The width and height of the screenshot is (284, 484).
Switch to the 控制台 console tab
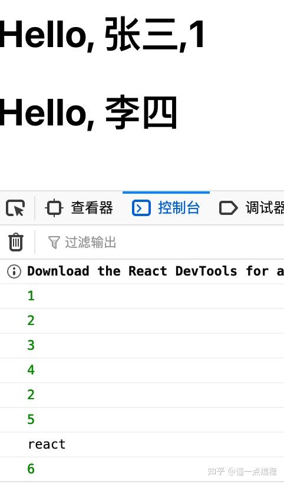[x=166, y=208]
